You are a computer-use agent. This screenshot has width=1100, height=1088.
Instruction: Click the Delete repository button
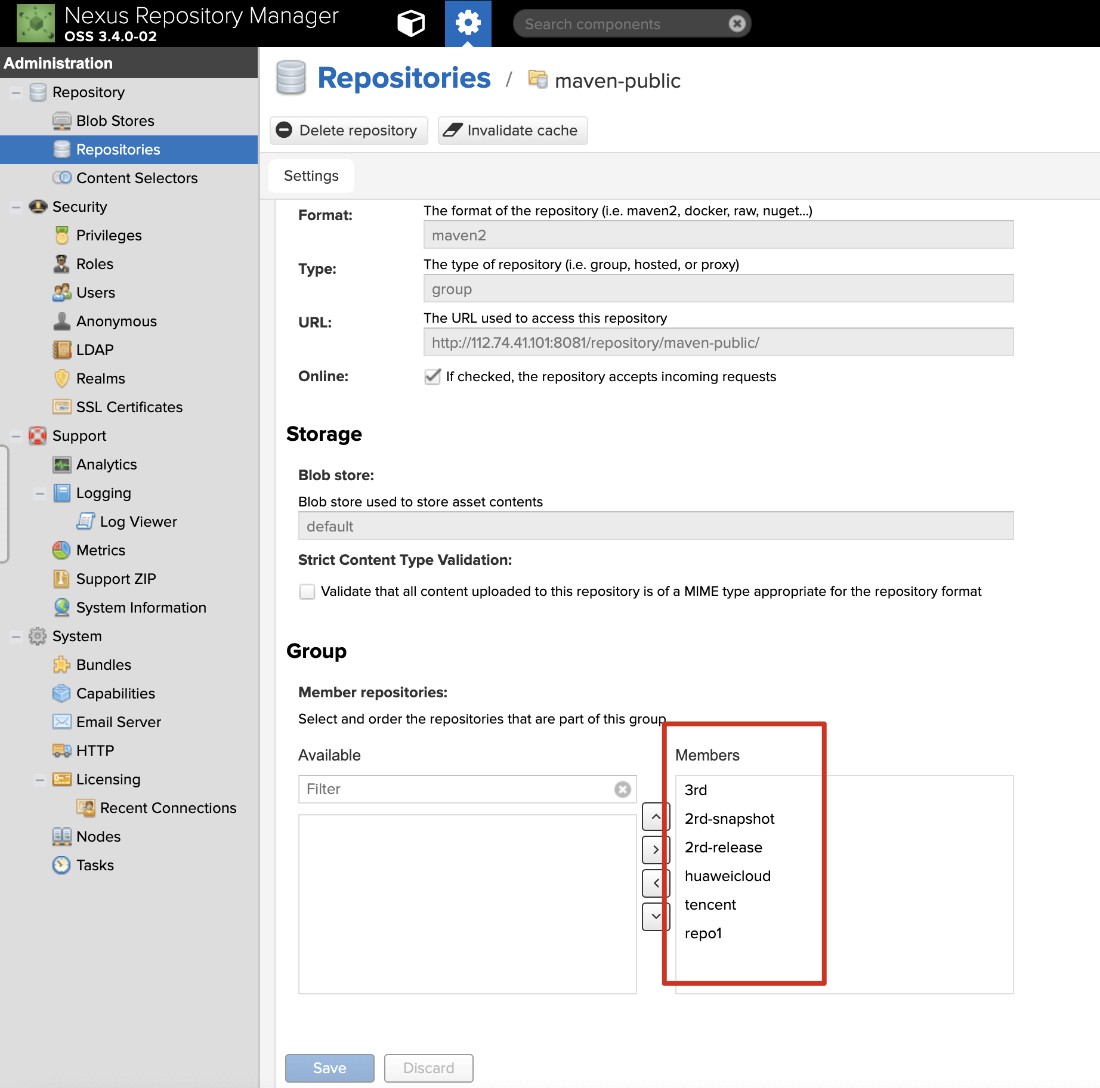[x=348, y=131]
